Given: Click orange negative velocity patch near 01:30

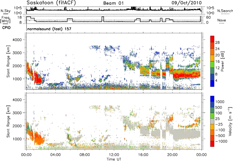Looking at the screenshot, I should [39, 139].
